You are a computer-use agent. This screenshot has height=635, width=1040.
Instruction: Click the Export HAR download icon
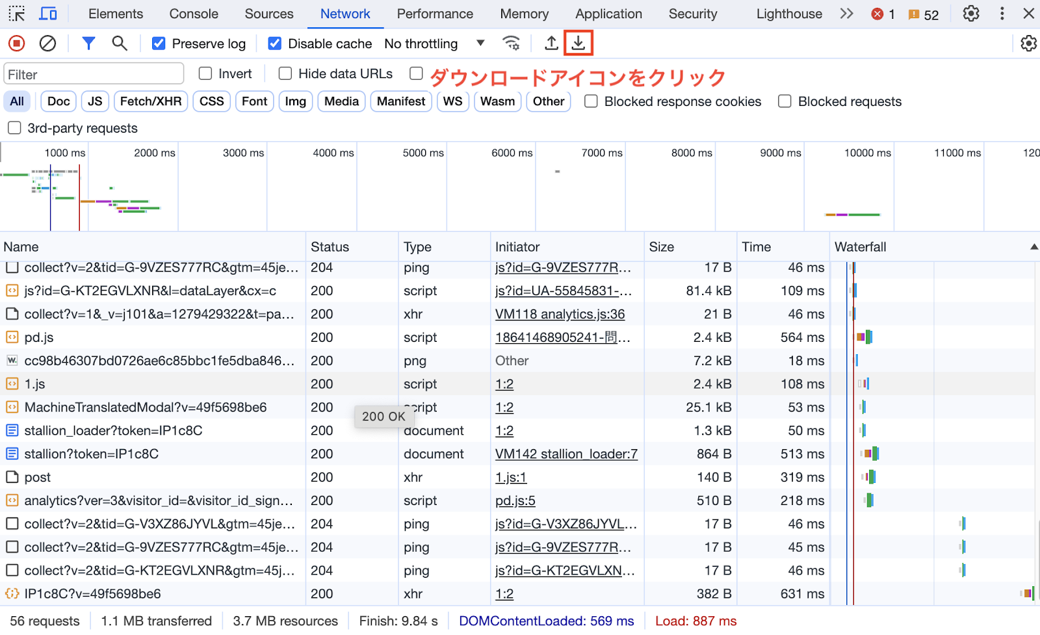(578, 44)
